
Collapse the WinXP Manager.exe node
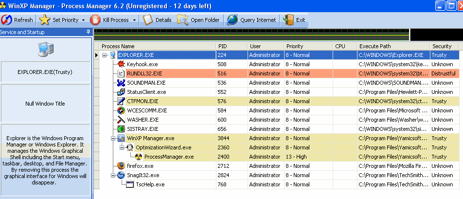[x=113, y=138]
